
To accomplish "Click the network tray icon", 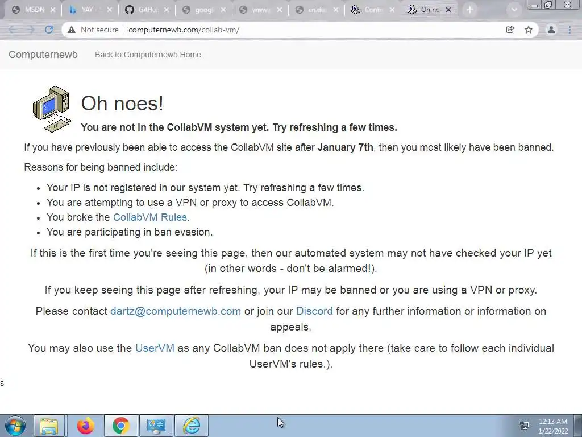I will (x=525, y=426).
